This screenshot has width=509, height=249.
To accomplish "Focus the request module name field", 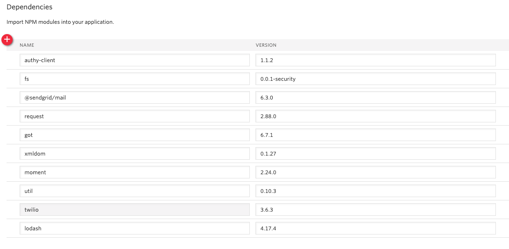I will click(x=134, y=116).
